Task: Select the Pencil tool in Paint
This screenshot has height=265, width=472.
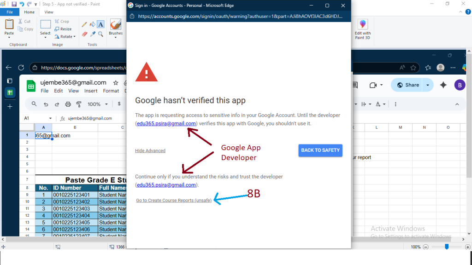Action: 84,24
